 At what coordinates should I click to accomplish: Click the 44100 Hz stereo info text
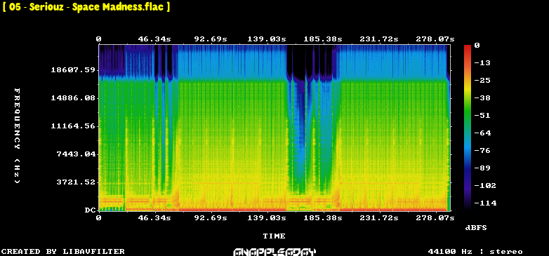(x=475, y=252)
